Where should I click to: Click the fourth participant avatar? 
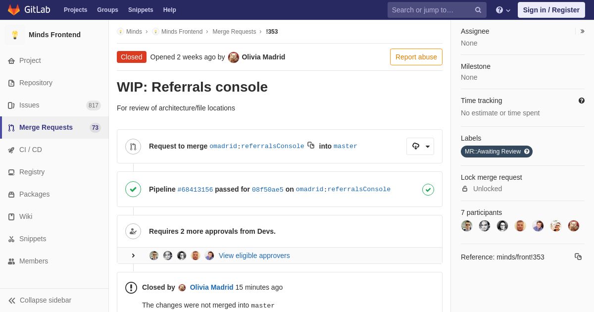click(x=520, y=226)
